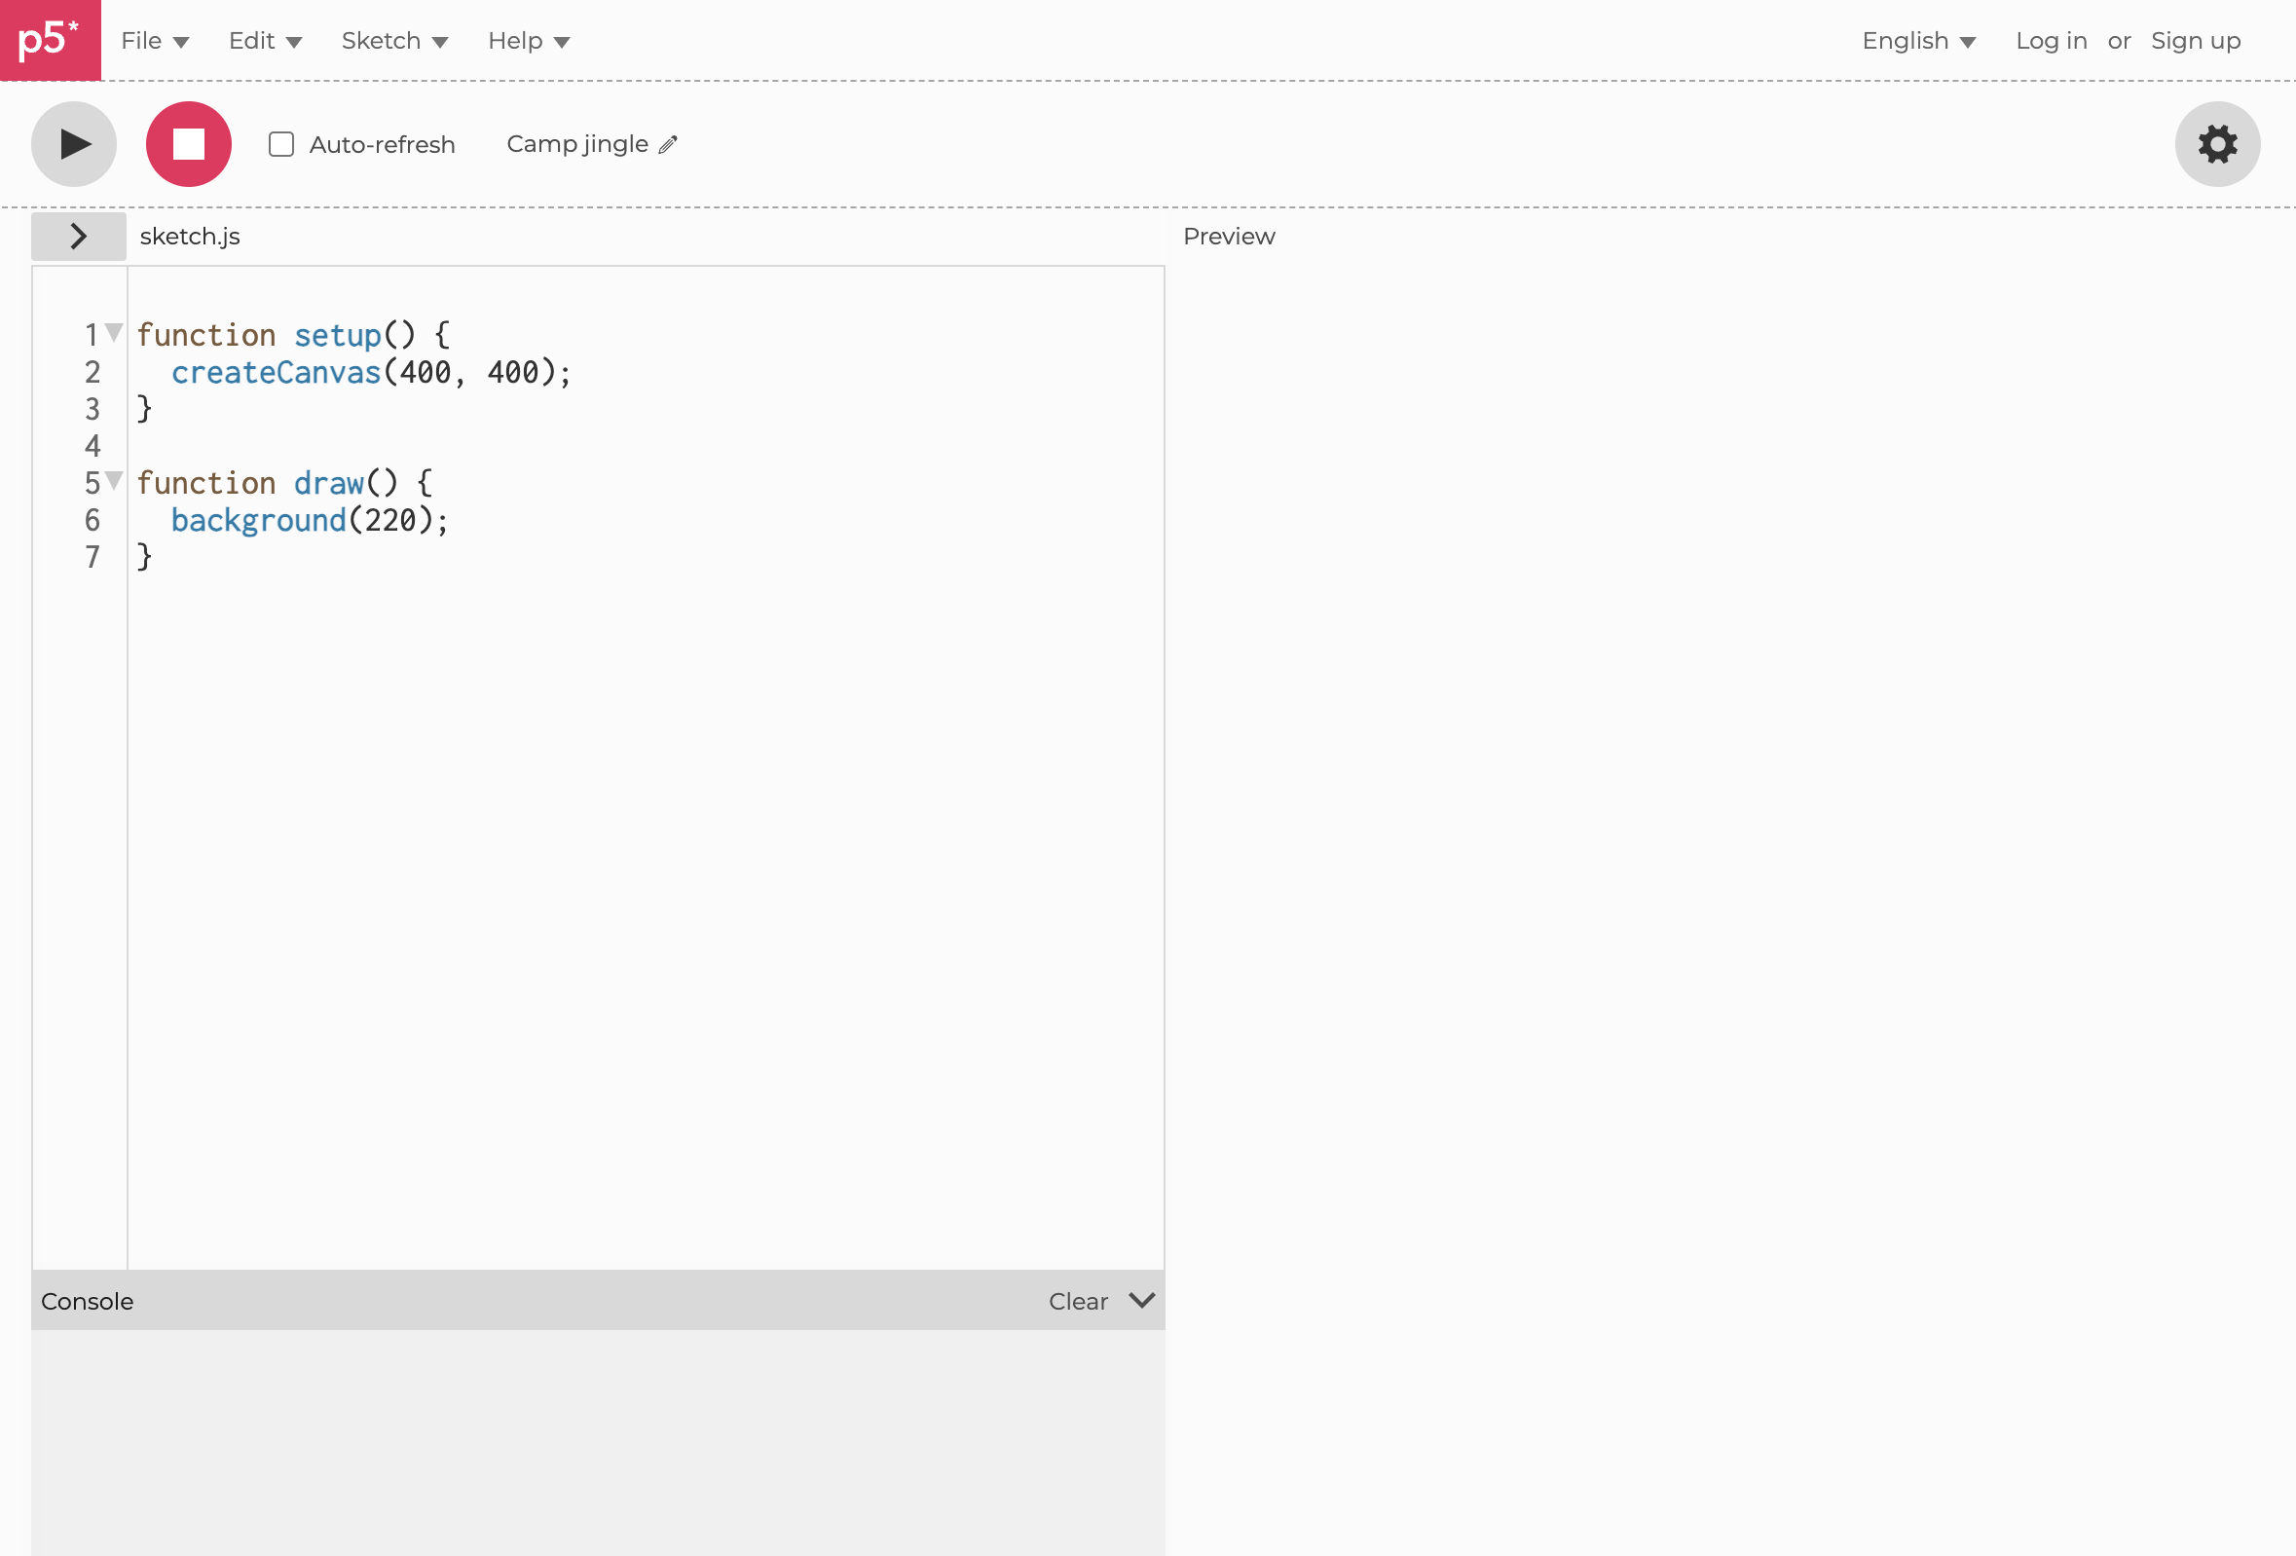Click the Console panel label
This screenshot has height=1556, width=2296.
[87, 1301]
